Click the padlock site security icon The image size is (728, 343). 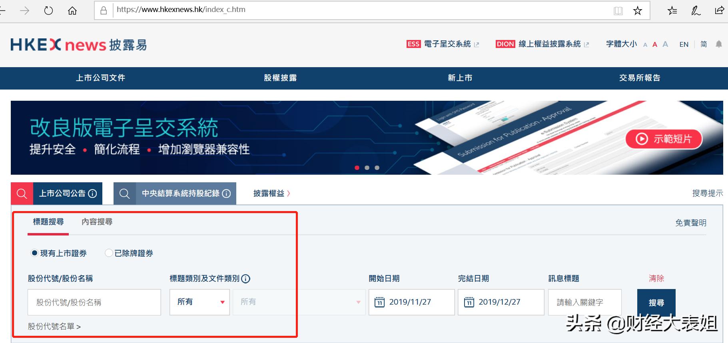tap(104, 10)
